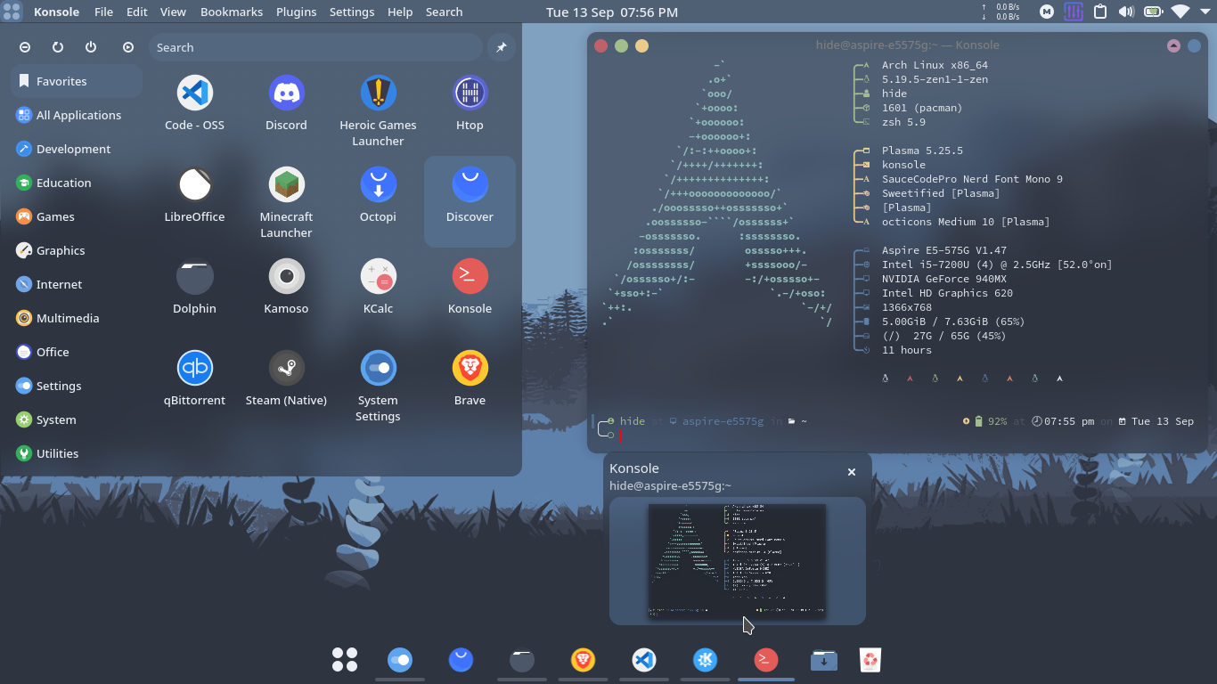This screenshot has width=1217, height=684.
Task: Click the launcher Search field
Action: point(316,47)
